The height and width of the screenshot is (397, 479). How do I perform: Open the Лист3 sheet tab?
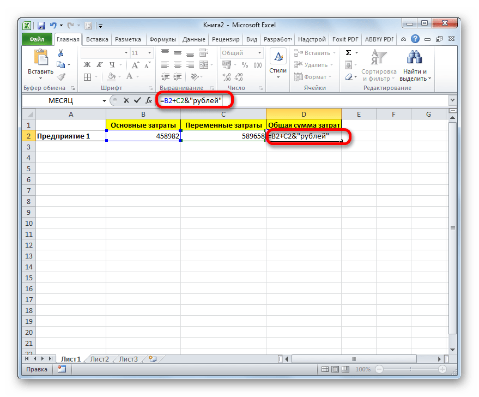[128, 359]
